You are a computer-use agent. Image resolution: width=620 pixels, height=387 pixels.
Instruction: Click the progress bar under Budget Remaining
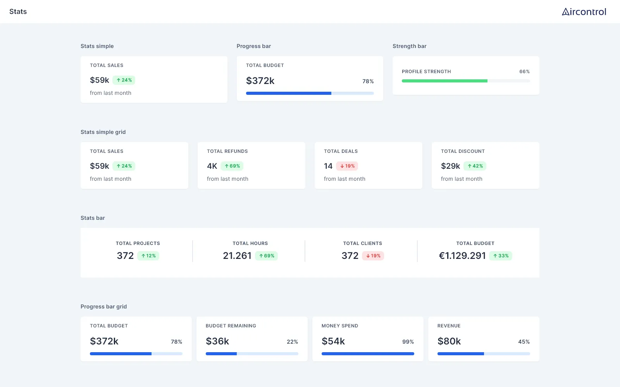coord(252,354)
